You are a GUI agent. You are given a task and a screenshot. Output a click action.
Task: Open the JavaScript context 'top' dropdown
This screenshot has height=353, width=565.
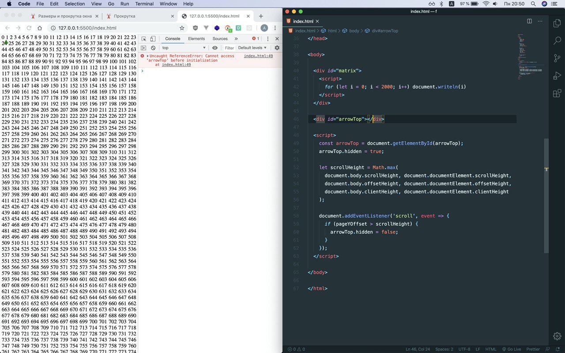(x=184, y=48)
